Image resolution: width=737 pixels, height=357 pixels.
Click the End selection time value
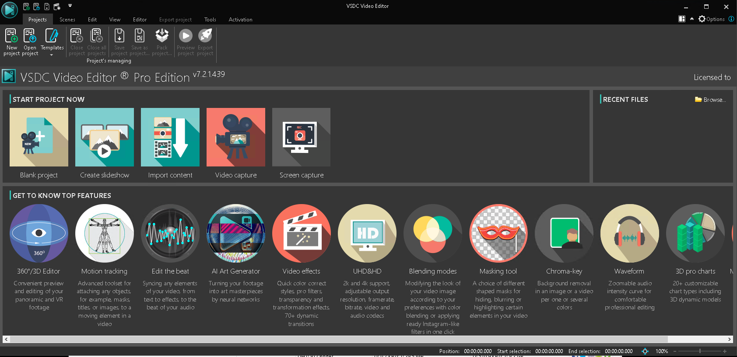point(619,351)
